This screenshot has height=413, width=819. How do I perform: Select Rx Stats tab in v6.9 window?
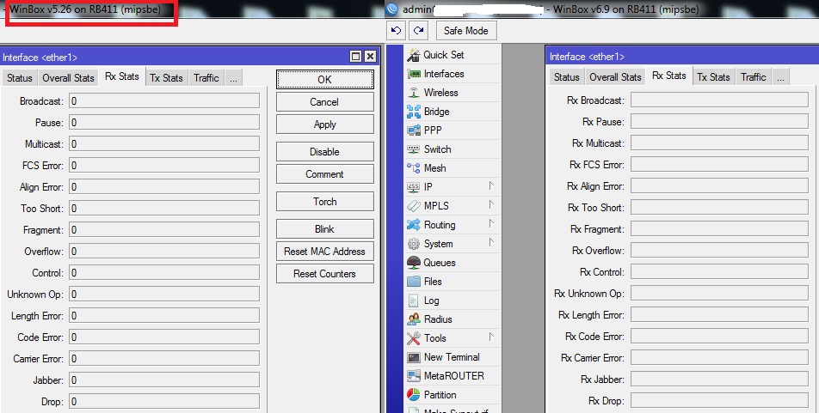point(669,76)
